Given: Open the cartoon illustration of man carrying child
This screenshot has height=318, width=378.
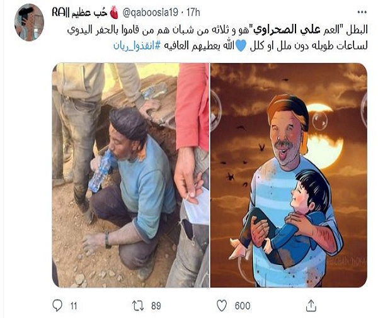Looking at the screenshot, I should pos(289,175).
